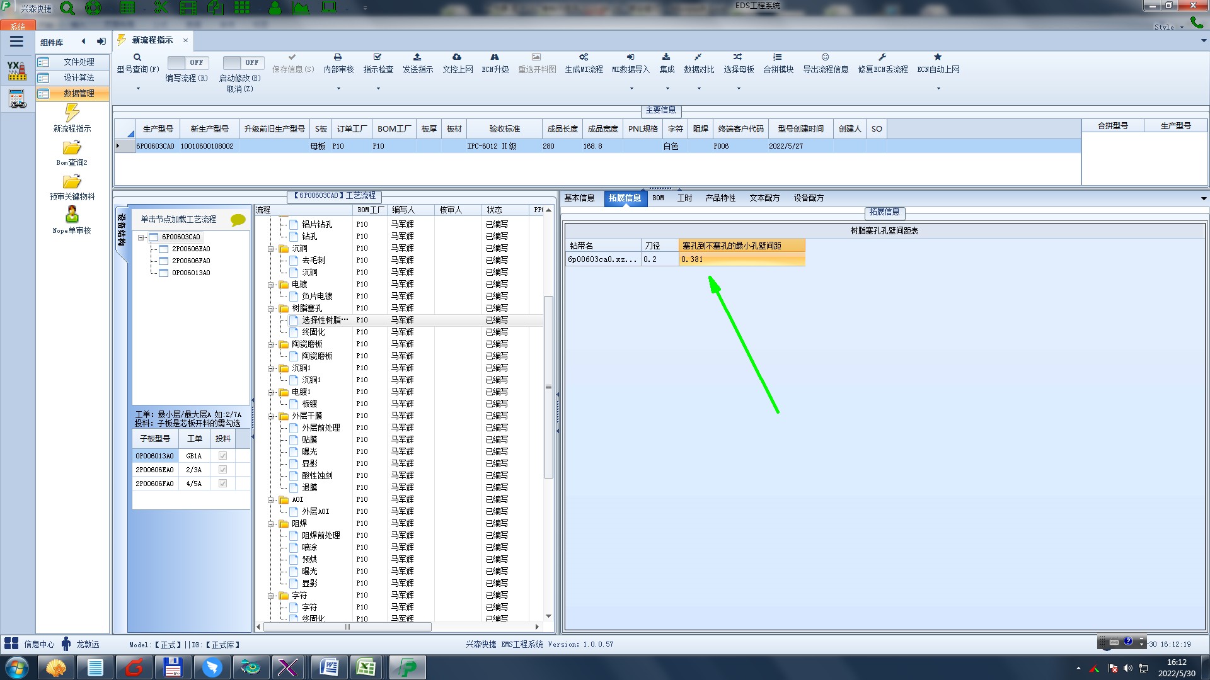The width and height of the screenshot is (1210, 680).
Task: Collapse the 6P00603CA0 tree node
Action: [141, 237]
